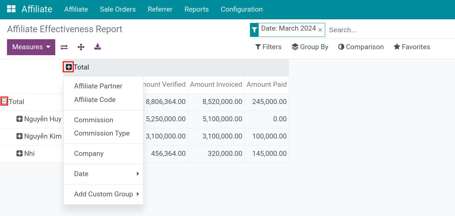
Task: Open the Favorites dropdown
Action: [412, 47]
